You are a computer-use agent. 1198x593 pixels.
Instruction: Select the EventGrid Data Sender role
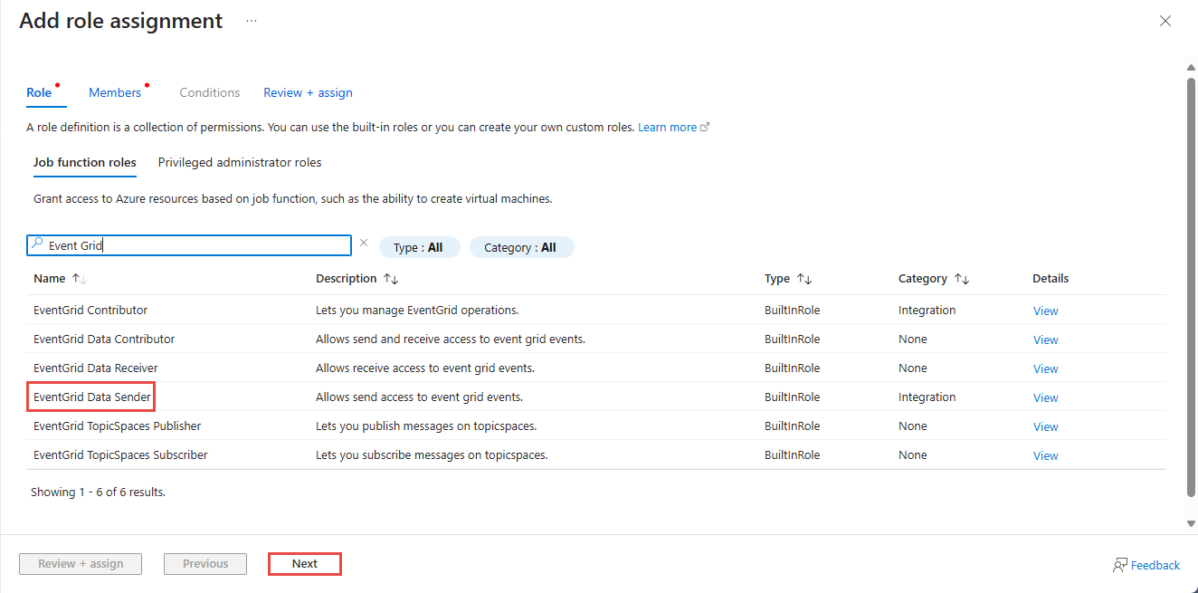click(x=92, y=397)
